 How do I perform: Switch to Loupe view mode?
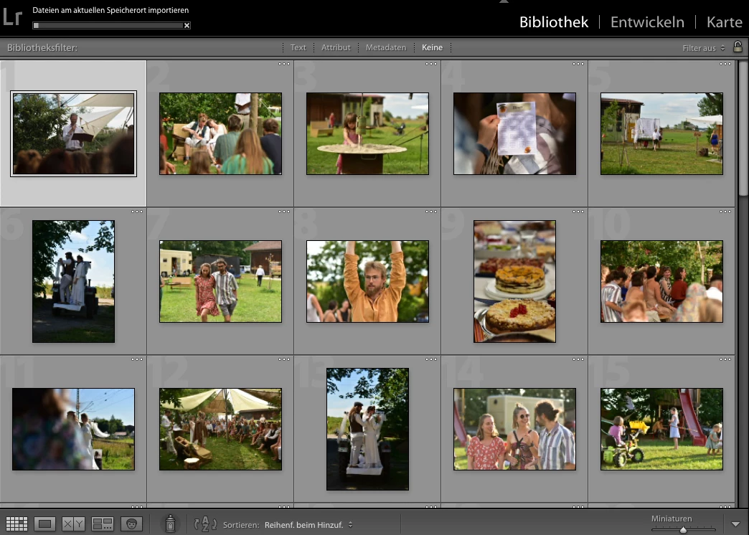[x=45, y=524]
